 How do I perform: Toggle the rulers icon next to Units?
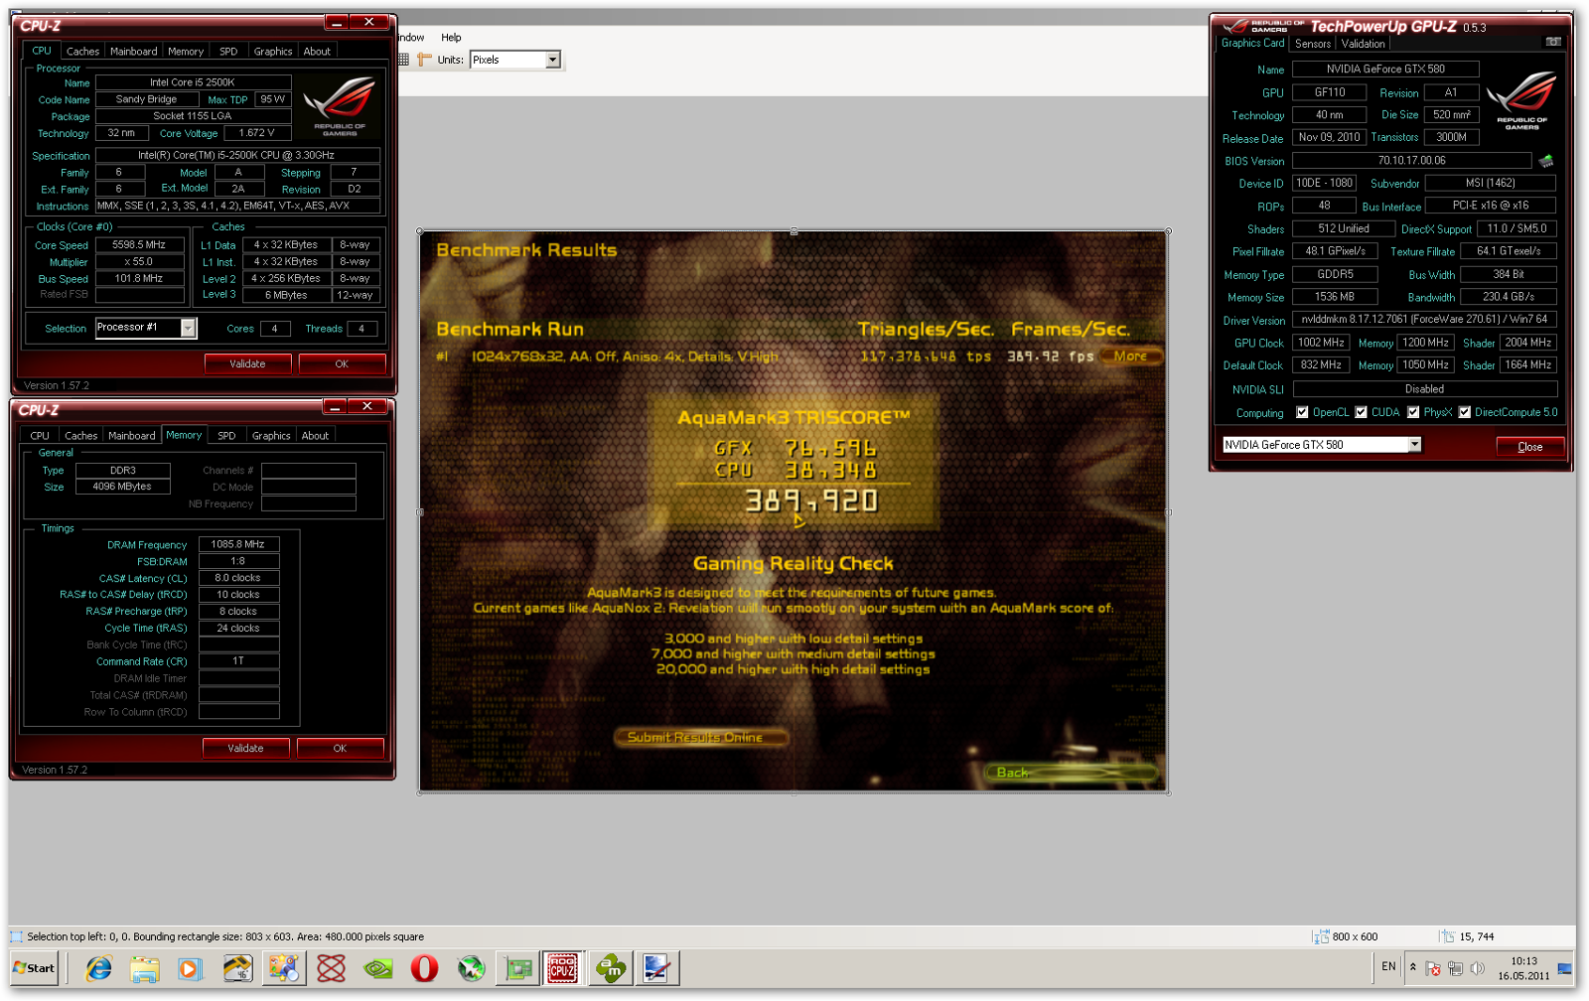point(425,60)
